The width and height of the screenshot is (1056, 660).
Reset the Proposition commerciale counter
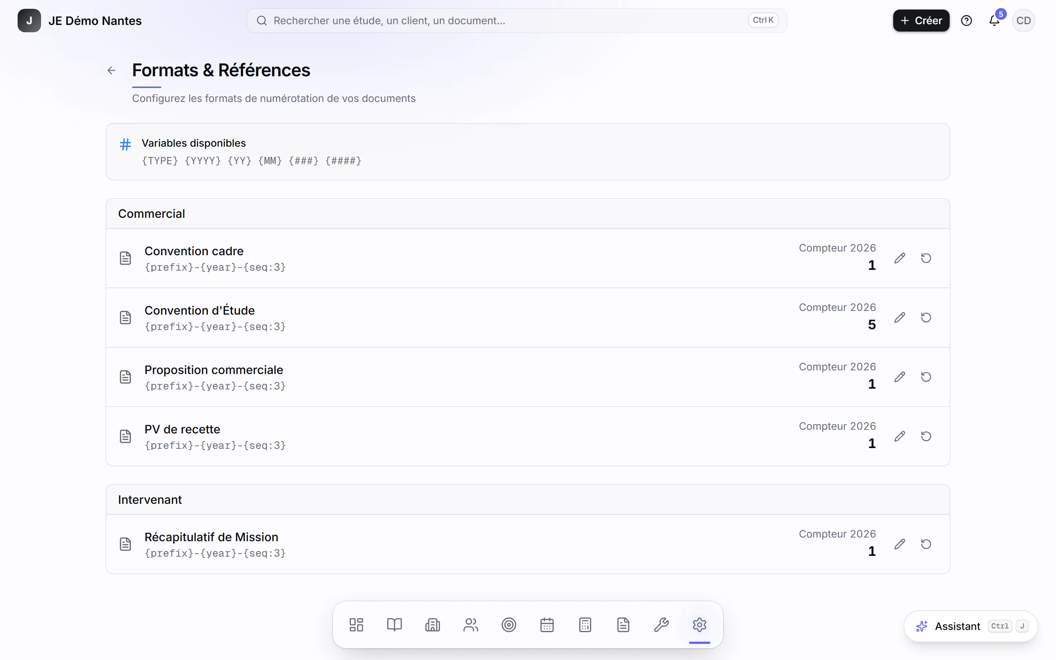click(x=926, y=377)
